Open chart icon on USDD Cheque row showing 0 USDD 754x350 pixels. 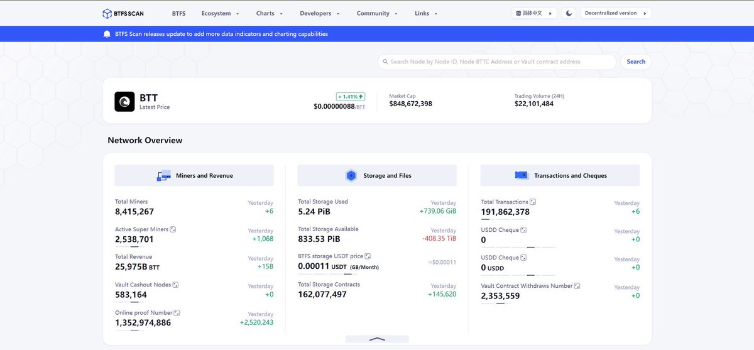tap(523, 258)
